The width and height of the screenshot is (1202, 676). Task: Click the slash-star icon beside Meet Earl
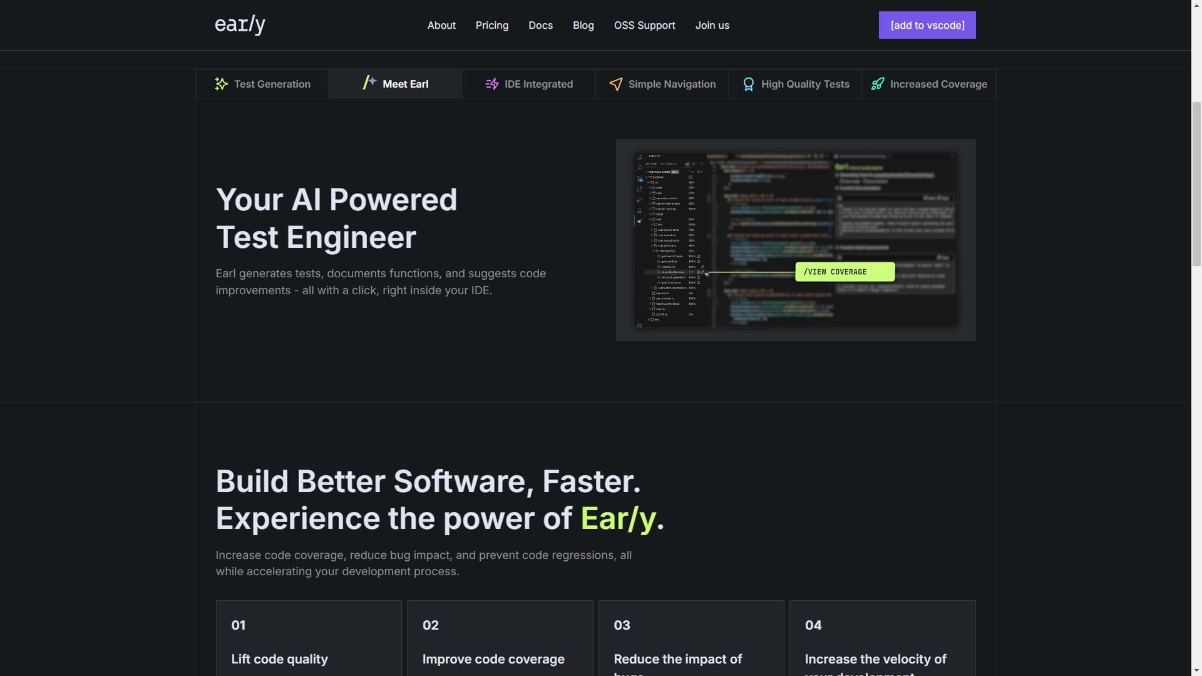(369, 83)
